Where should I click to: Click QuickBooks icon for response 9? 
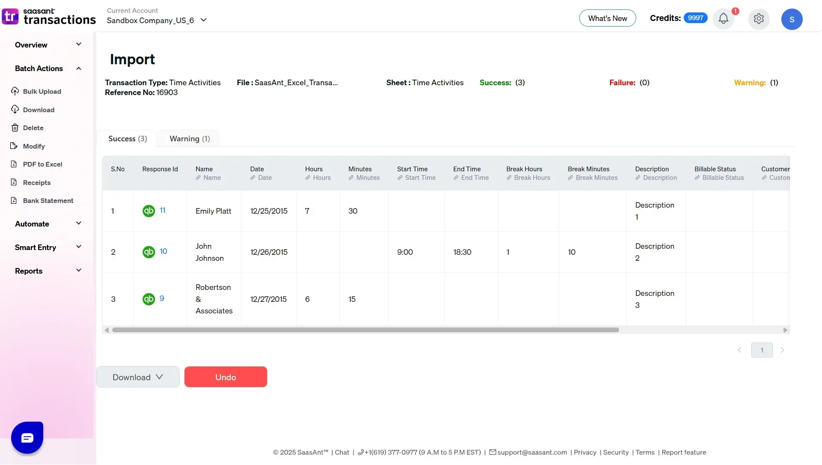pyautogui.click(x=149, y=299)
